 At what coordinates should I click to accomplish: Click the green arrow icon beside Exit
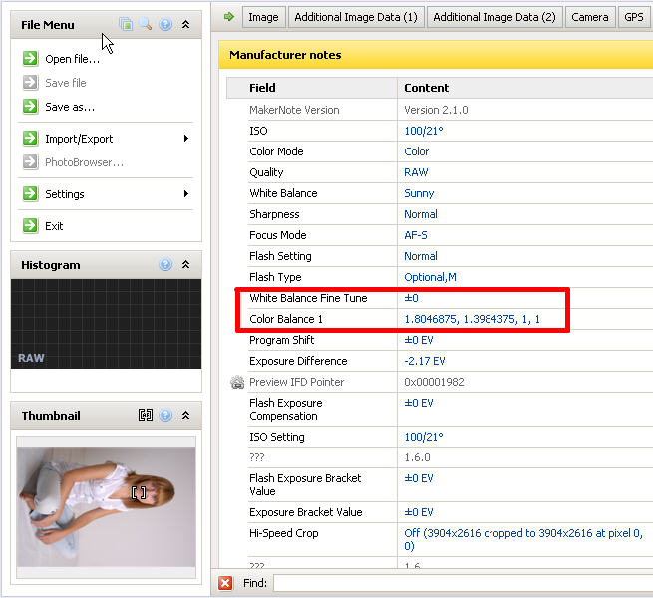(x=30, y=225)
